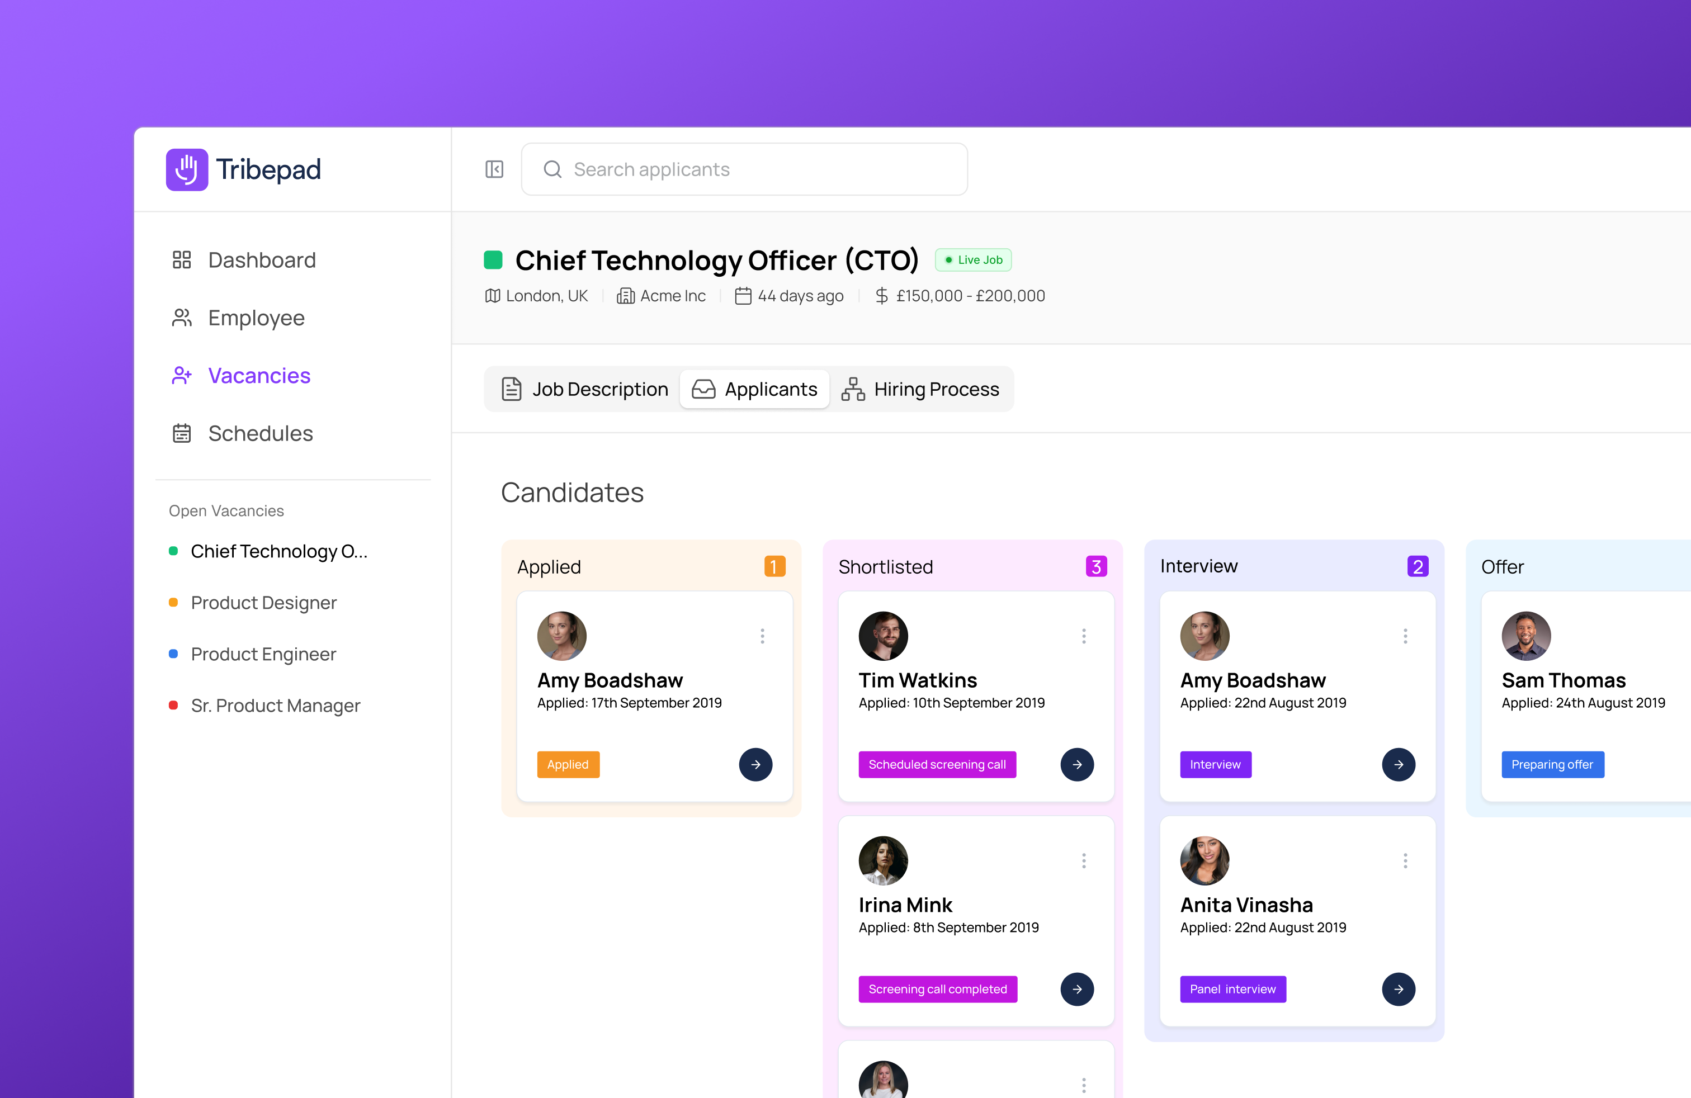Open Irina Mink's profile arrow button
Screen dimensions: 1691x1098
click(1076, 988)
